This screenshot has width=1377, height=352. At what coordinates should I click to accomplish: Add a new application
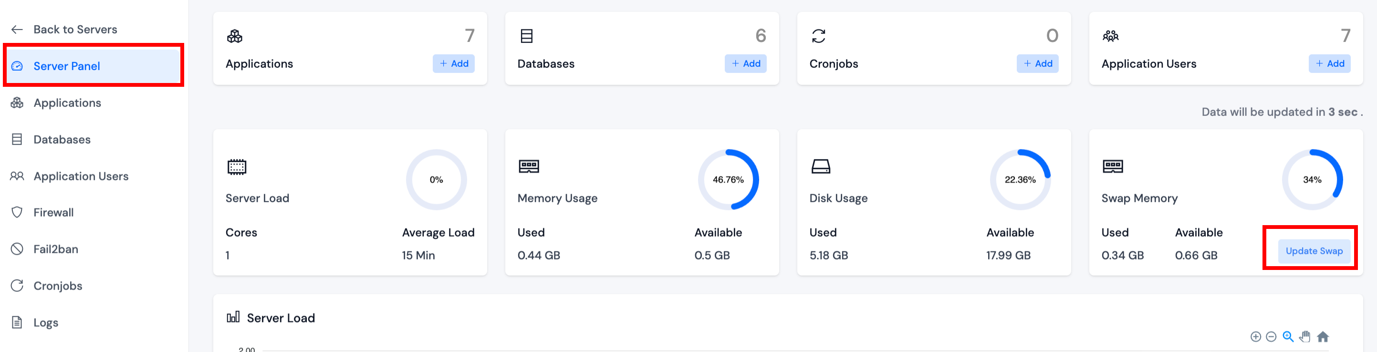pos(453,63)
